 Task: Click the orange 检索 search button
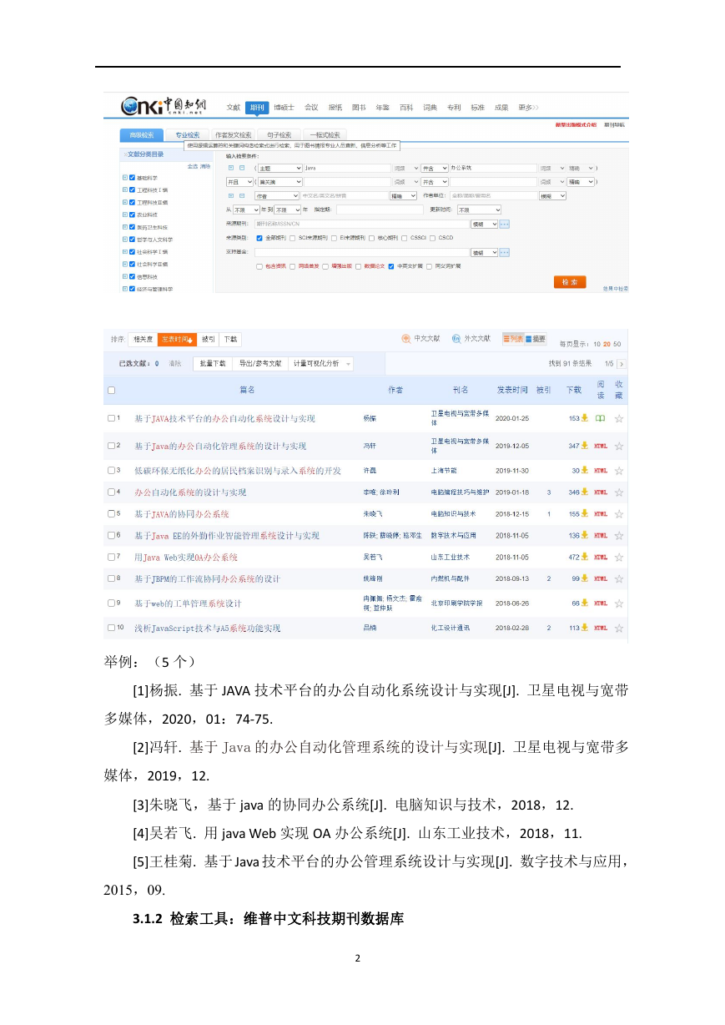click(x=570, y=282)
